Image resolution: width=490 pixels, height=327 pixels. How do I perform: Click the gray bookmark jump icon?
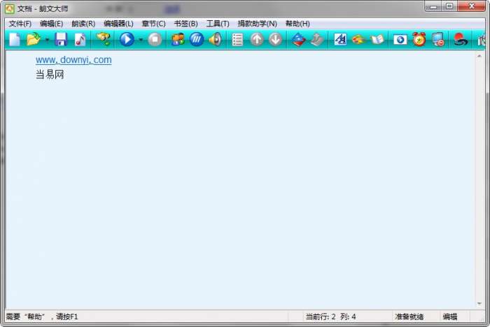pyautogui.click(x=317, y=40)
